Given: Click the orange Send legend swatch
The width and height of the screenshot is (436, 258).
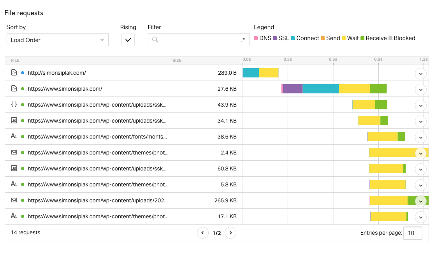Looking at the screenshot, I should pos(323,38).
